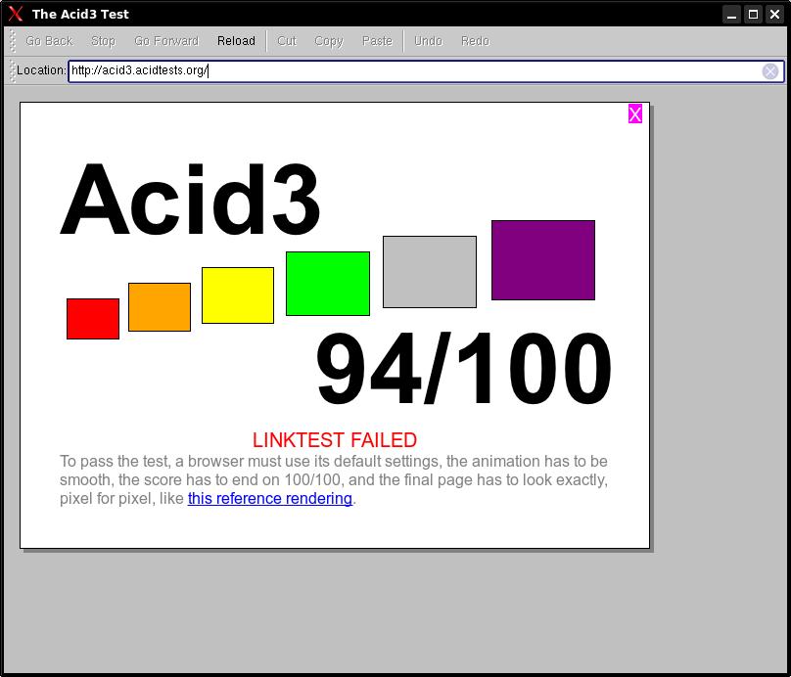Click the Cut toolbar button

coord(287,41)
